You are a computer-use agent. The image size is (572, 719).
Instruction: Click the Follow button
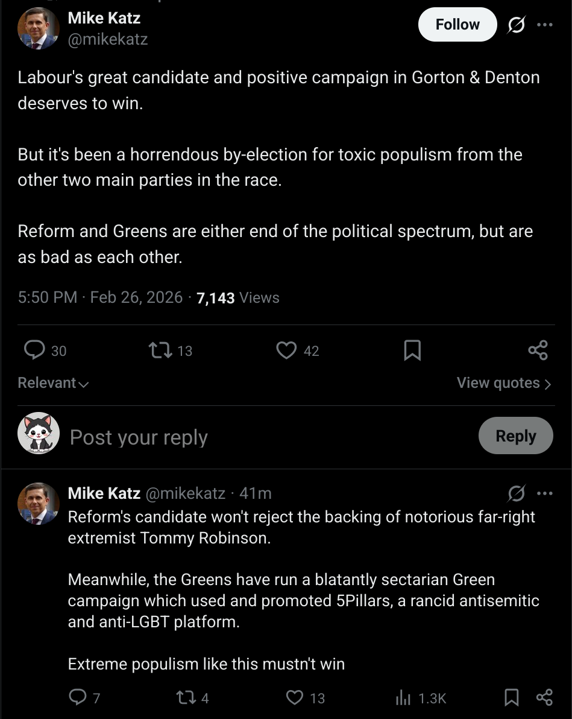[457, 25]
